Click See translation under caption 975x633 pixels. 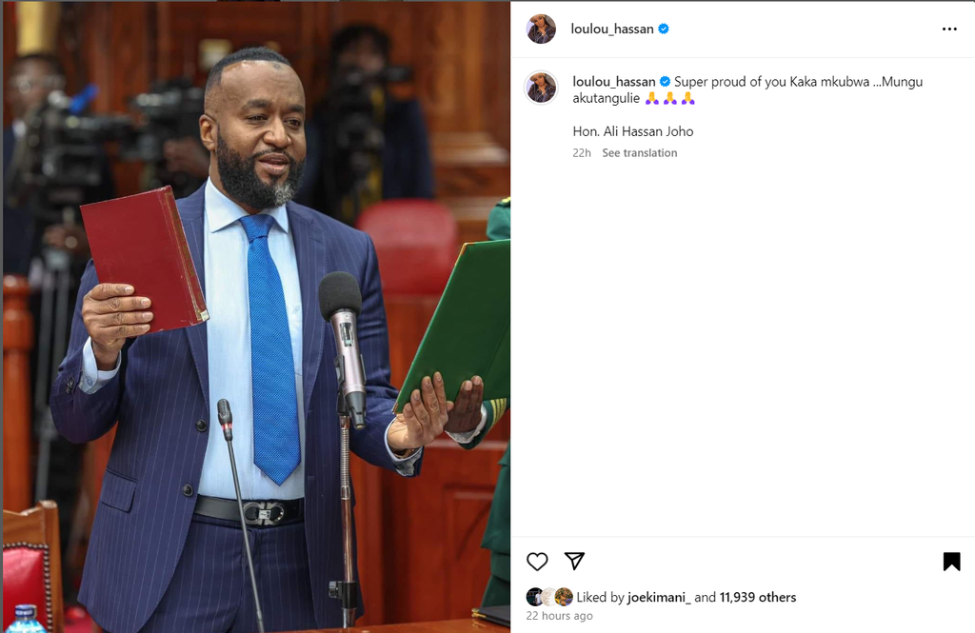[639, 153]
